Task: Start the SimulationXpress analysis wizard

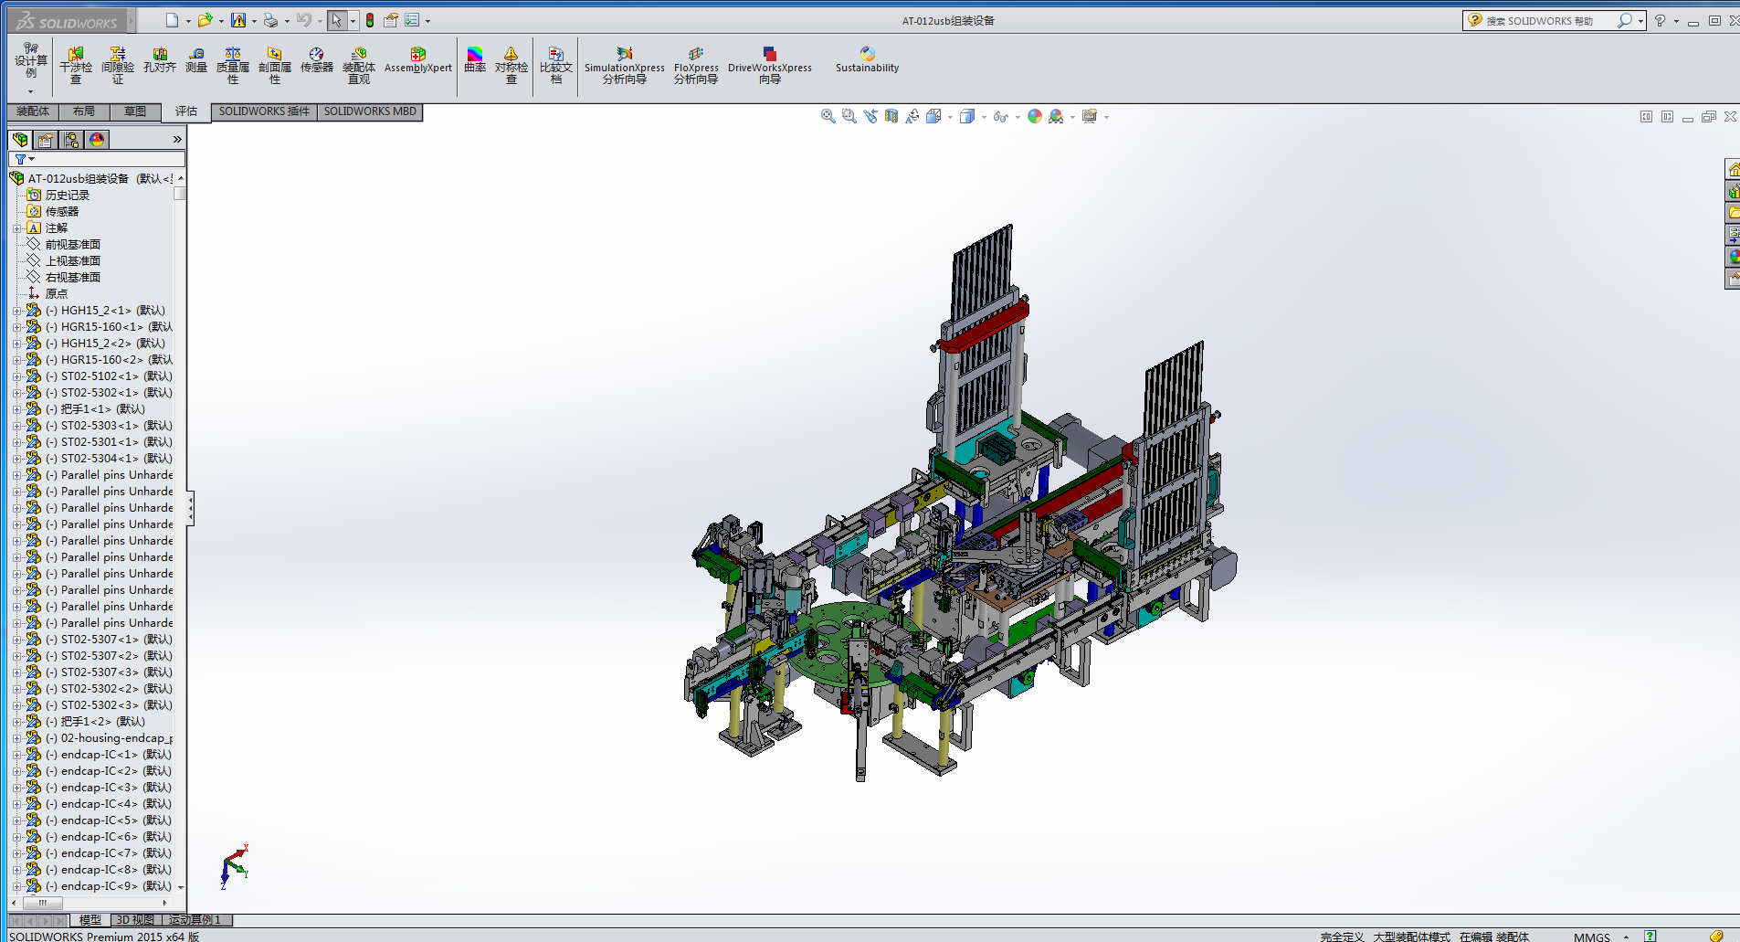Action: point(625,66)
